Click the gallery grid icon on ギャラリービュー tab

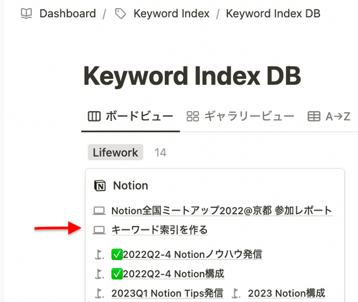(193, 116)
